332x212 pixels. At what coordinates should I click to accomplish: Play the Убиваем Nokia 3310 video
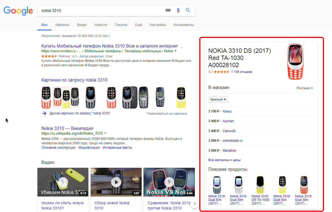63,182
